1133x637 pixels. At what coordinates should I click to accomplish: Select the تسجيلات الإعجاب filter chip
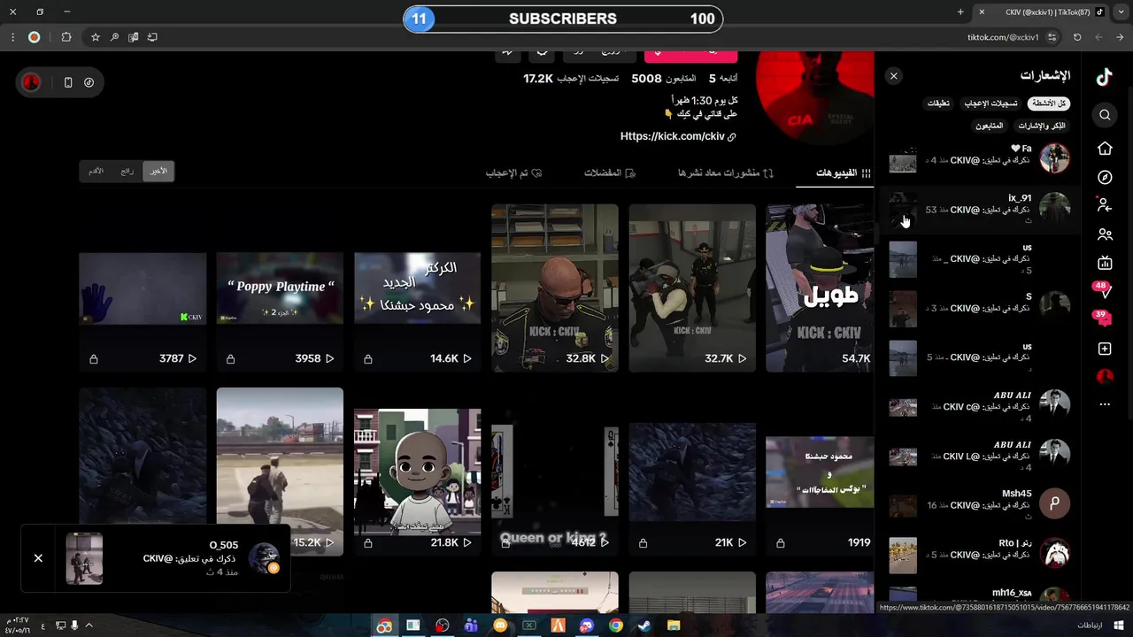(x=991, y=104)
